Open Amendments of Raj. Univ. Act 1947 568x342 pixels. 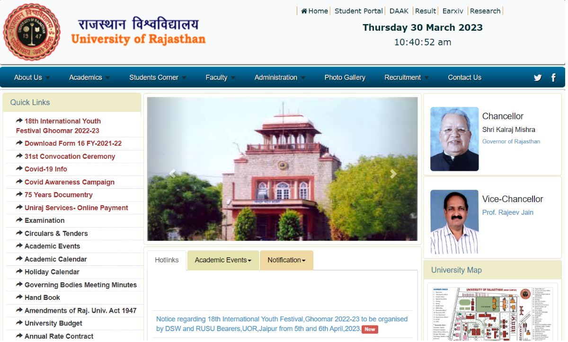(x=80, y=310)
